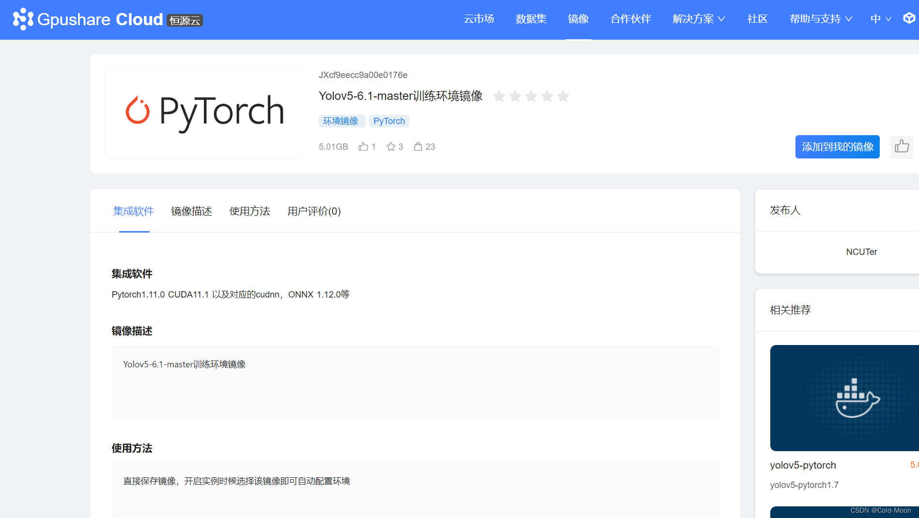Open the cube icon in header
The width and height of the screenshot is (919, 518).
(x=909, y=18)
